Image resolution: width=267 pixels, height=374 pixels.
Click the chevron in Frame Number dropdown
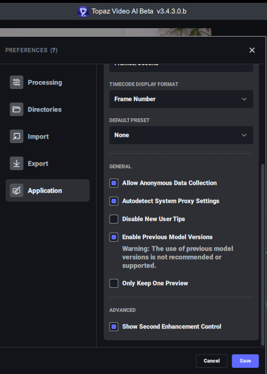[x=244, y=99]
